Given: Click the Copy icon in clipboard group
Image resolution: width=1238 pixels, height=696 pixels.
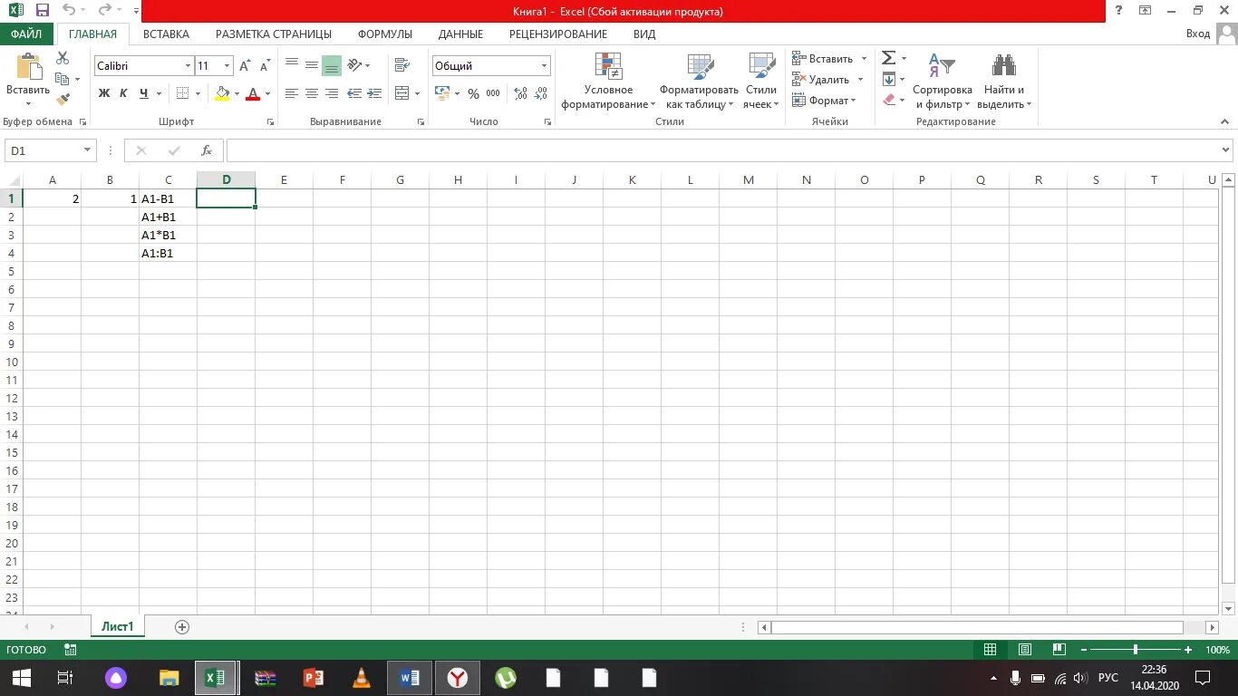Looking at the screenshot, I should [x=63, y=79].
